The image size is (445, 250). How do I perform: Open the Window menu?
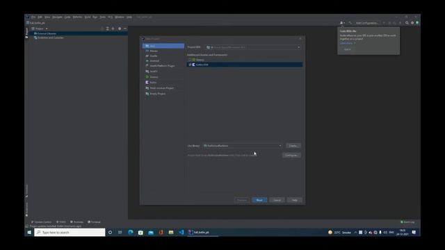(119, 17)
